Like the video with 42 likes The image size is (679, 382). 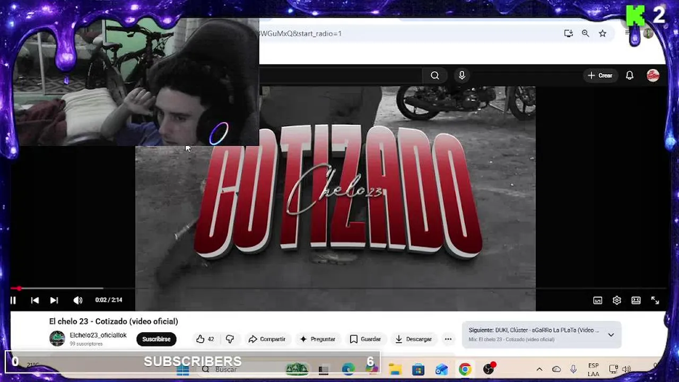pyautogui.click(x=205, y=339)
